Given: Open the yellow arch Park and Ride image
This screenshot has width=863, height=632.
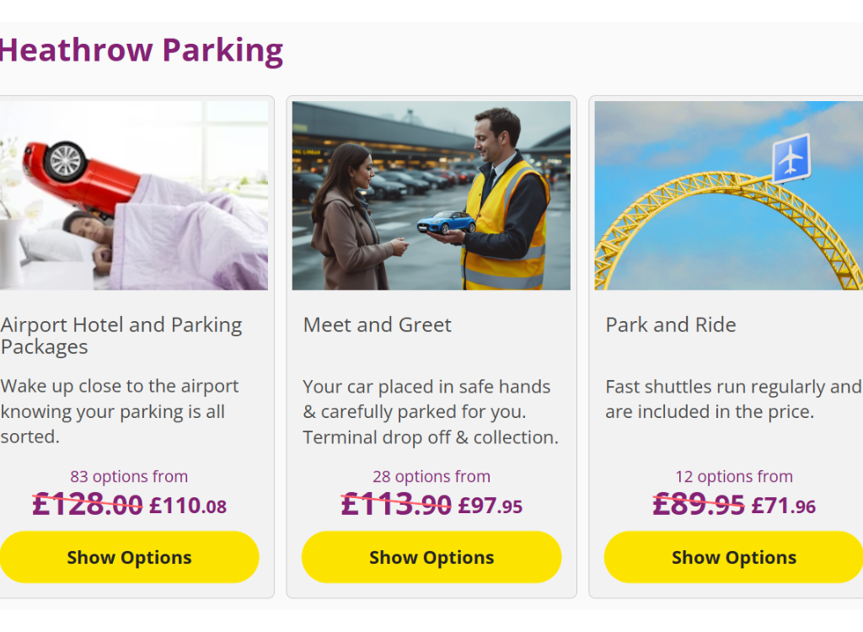Looking at the screenshot, I should 729,195.
